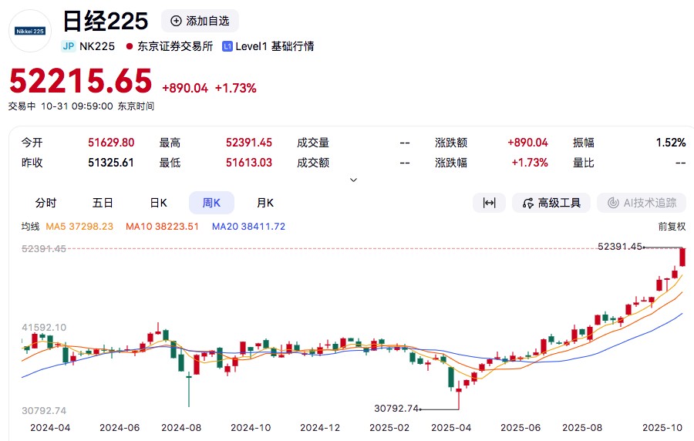Switch to the 分时 chart tab
Viewport: 694px width, 441px height.
coord(46,203)
